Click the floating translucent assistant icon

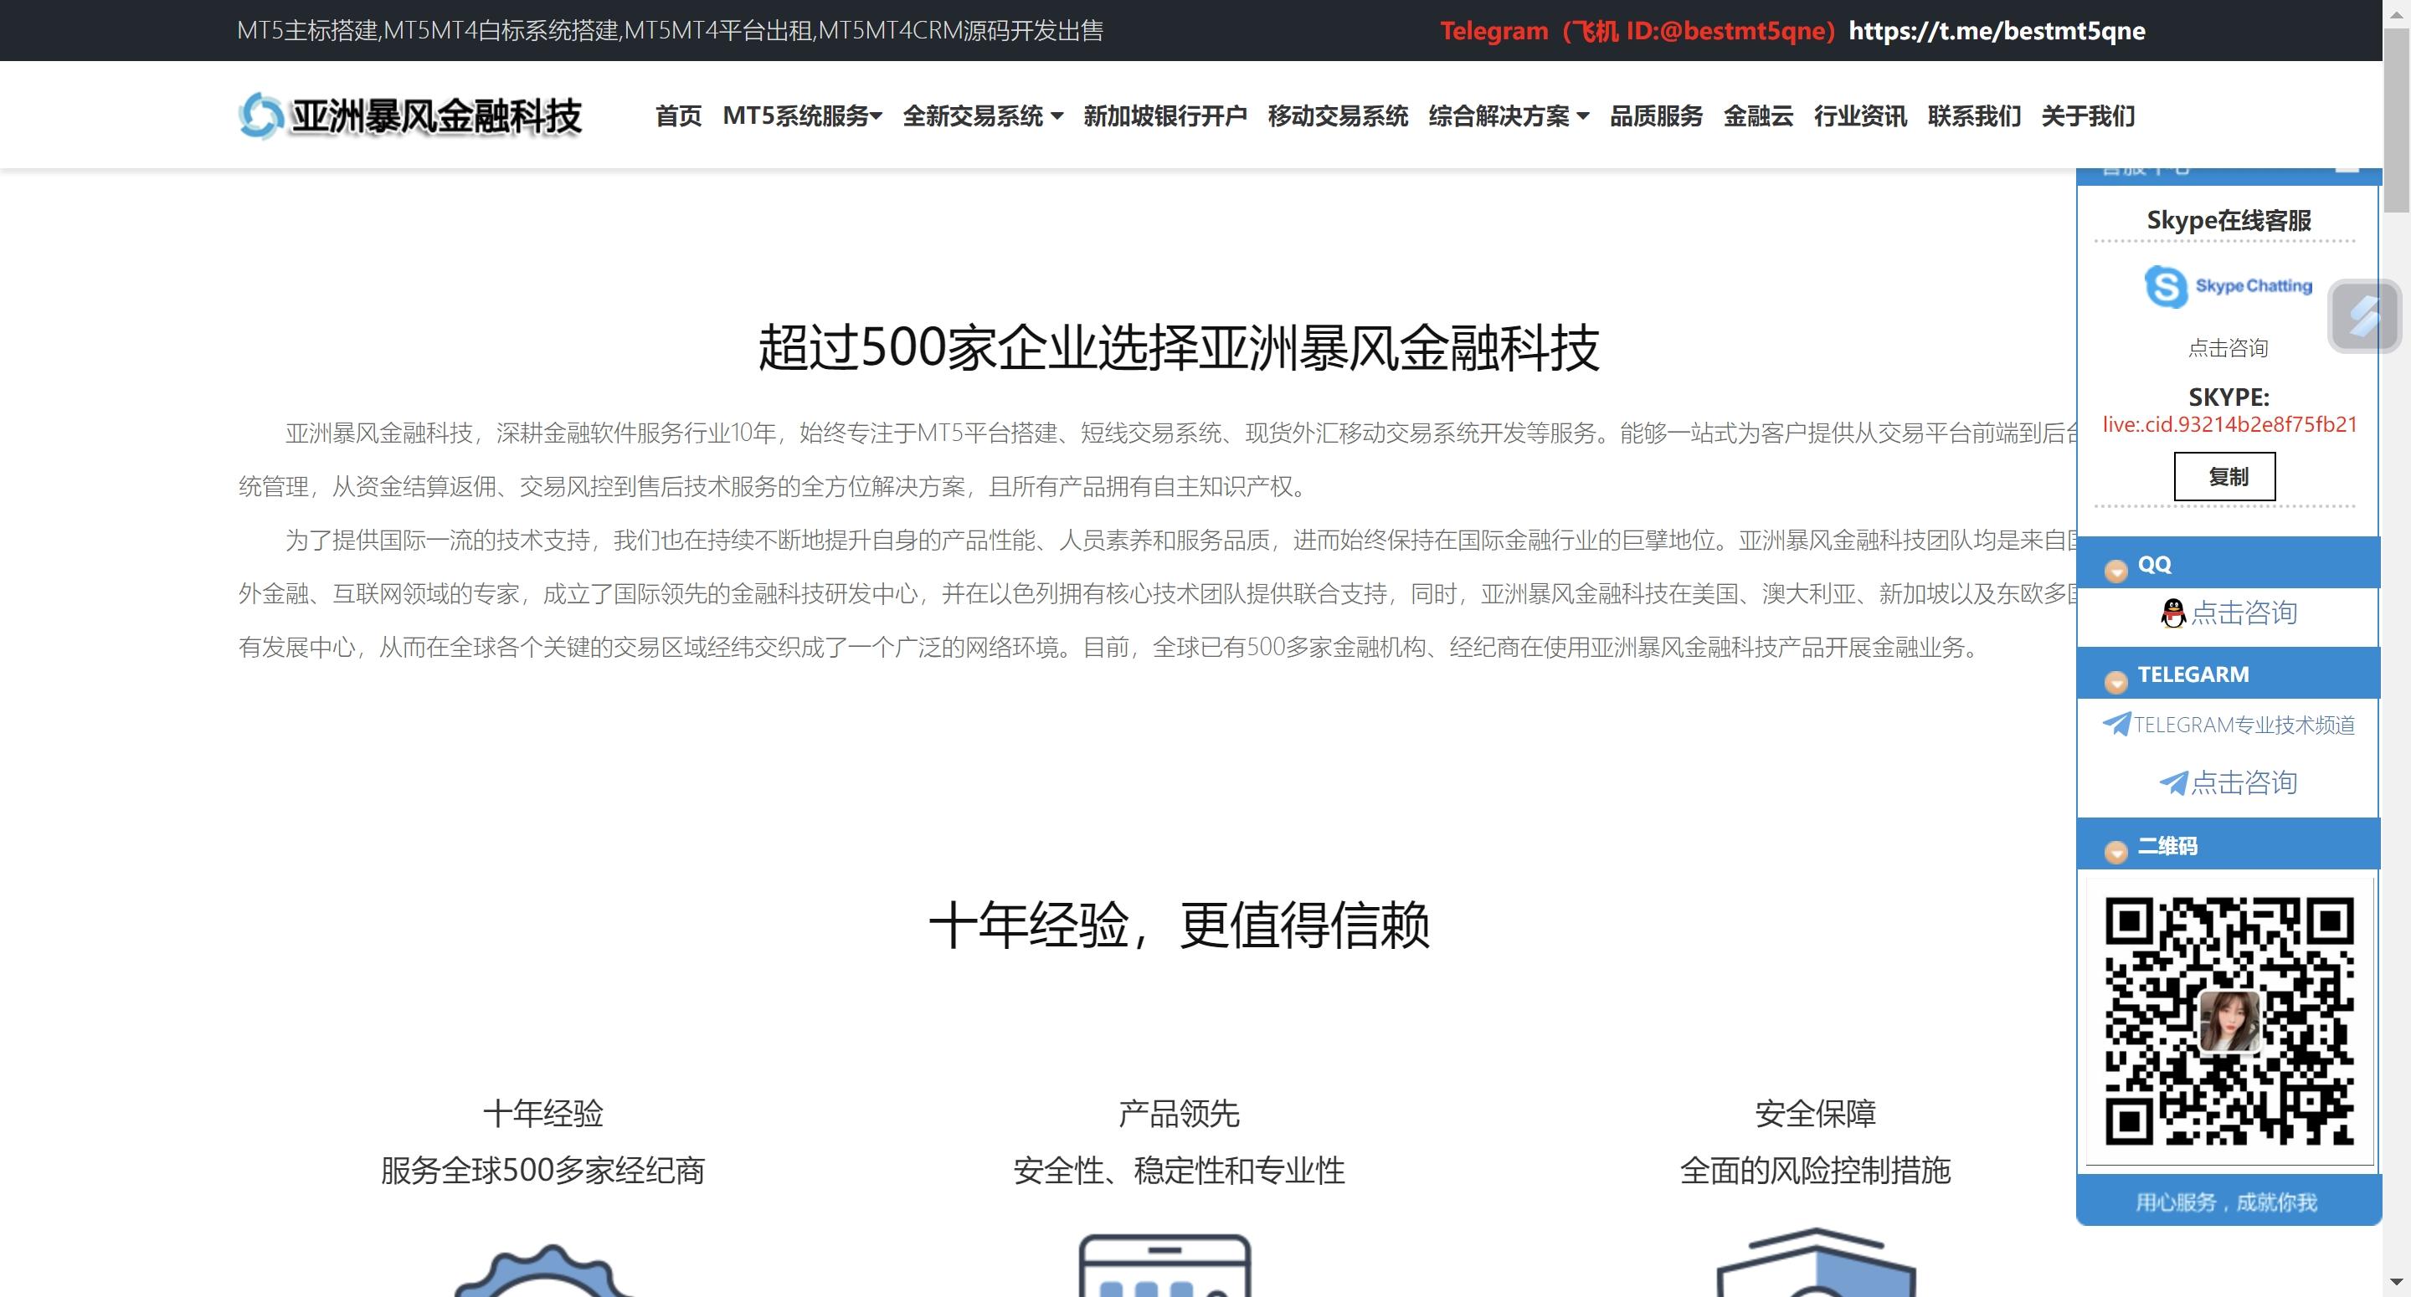point(2363,315)
